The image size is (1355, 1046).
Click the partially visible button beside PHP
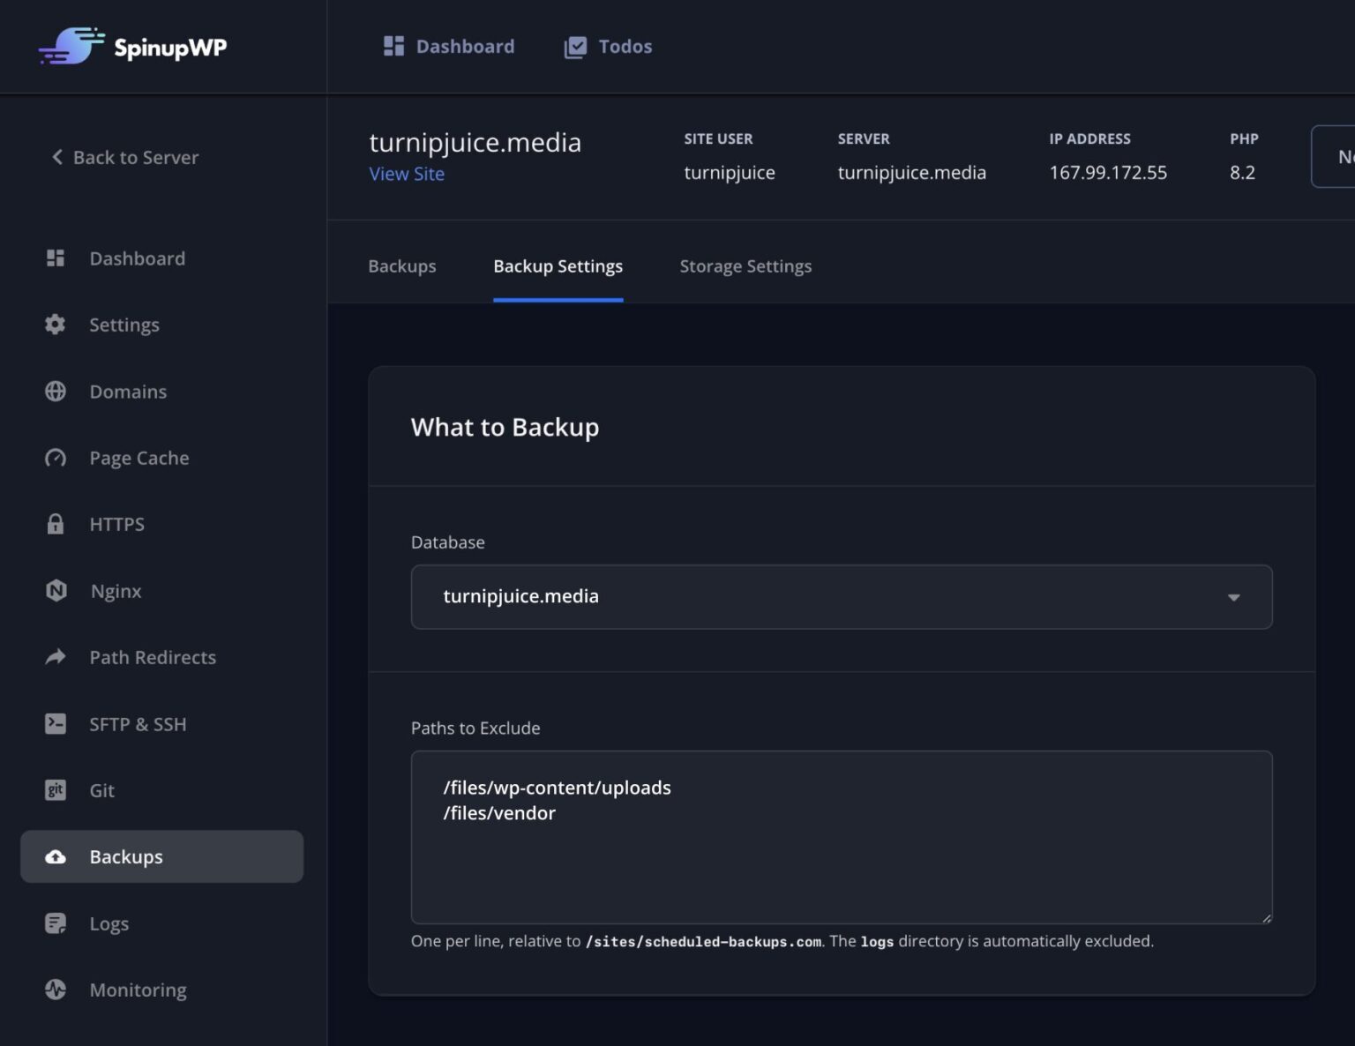(x=1333, y=156)
